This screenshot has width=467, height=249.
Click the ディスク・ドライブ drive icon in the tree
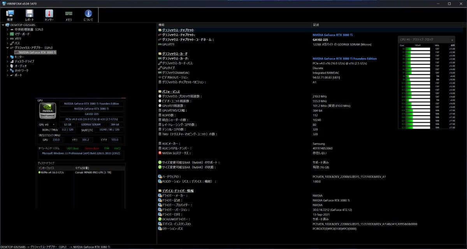[12, 61]
